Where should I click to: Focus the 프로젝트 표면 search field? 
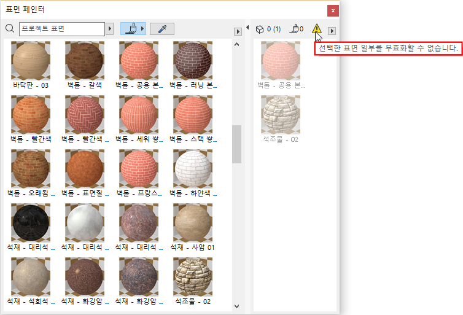click(62, 29)
